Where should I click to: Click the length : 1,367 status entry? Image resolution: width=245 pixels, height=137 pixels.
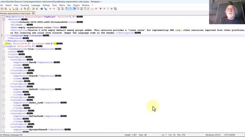131,135
